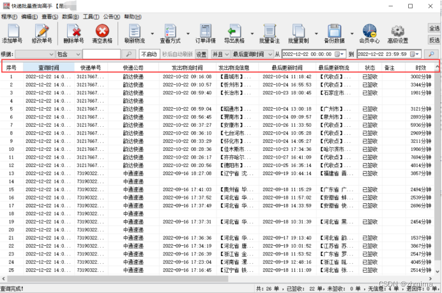Click the 2022-09-16 17:41:03 send time cell
The width and height of the screenshot is (442, 293).
click(x=187, y=189)
